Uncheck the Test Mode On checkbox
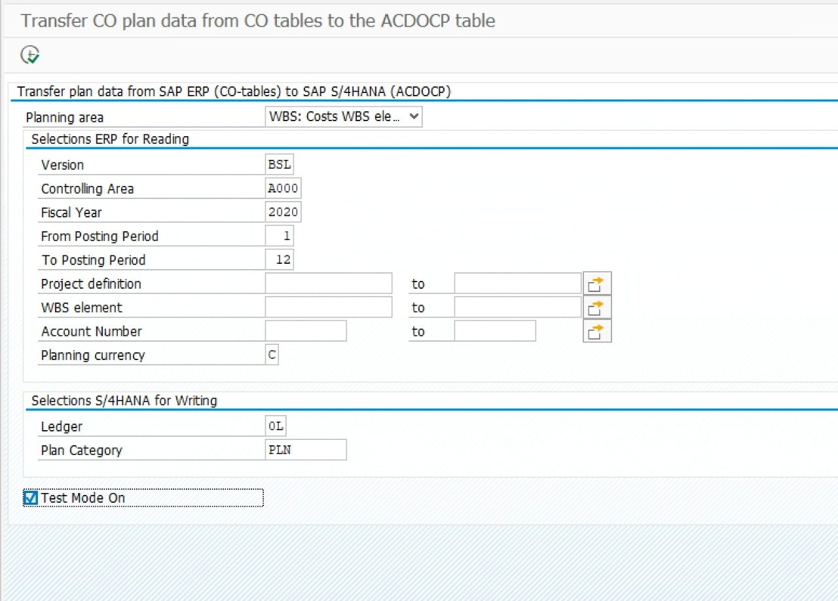The image size is (838, 601). coord(31,498)
